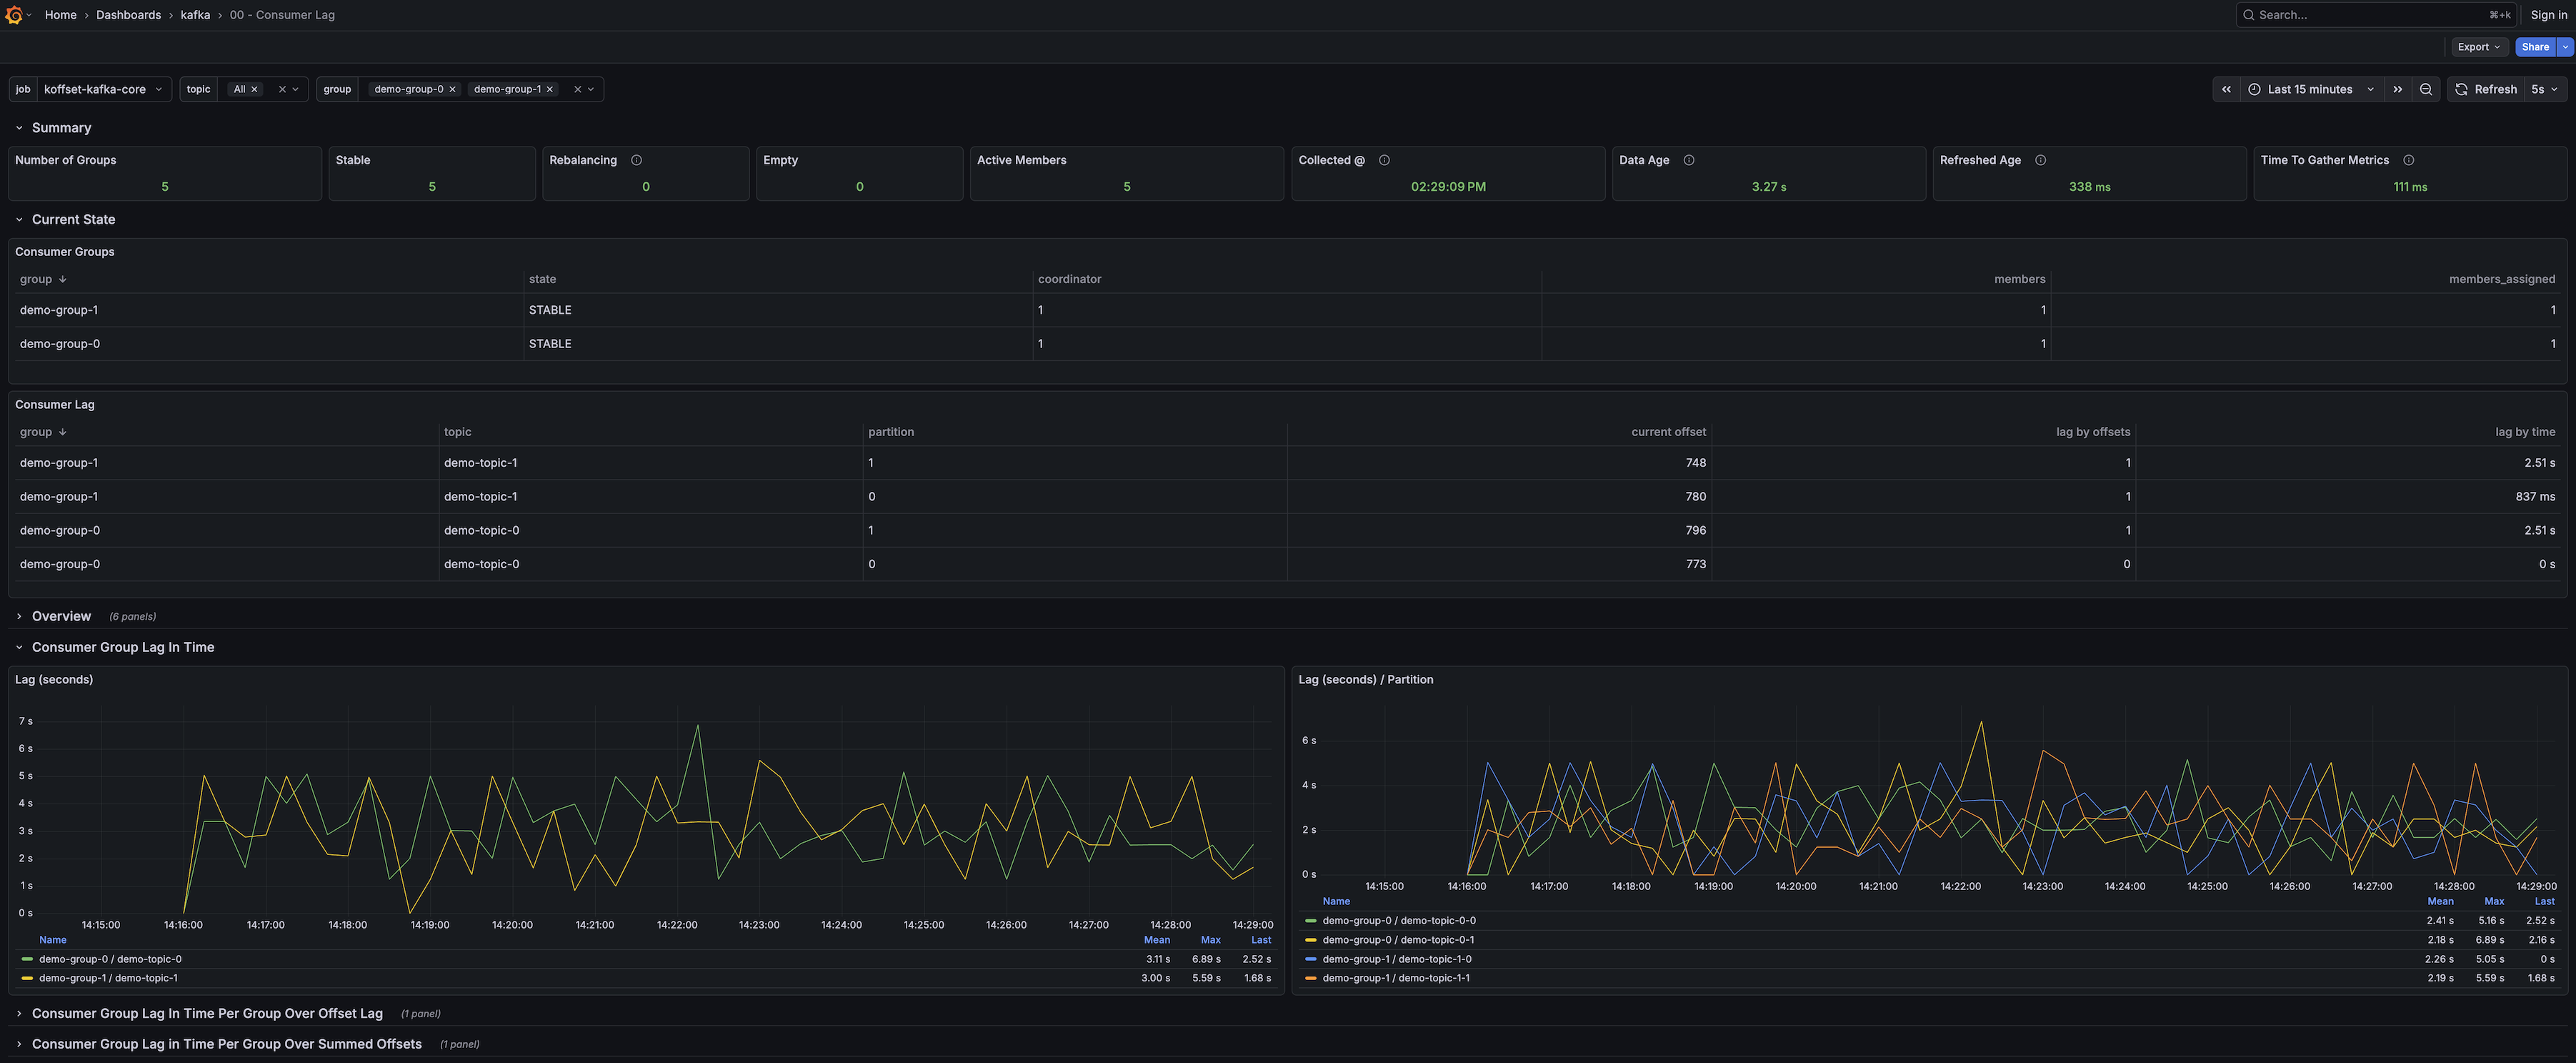Image resolution: width=2576 pixels, height=1063 pixels.
Task: Click the Share button
Action: pyautogui.click(x=2534, y=46)
